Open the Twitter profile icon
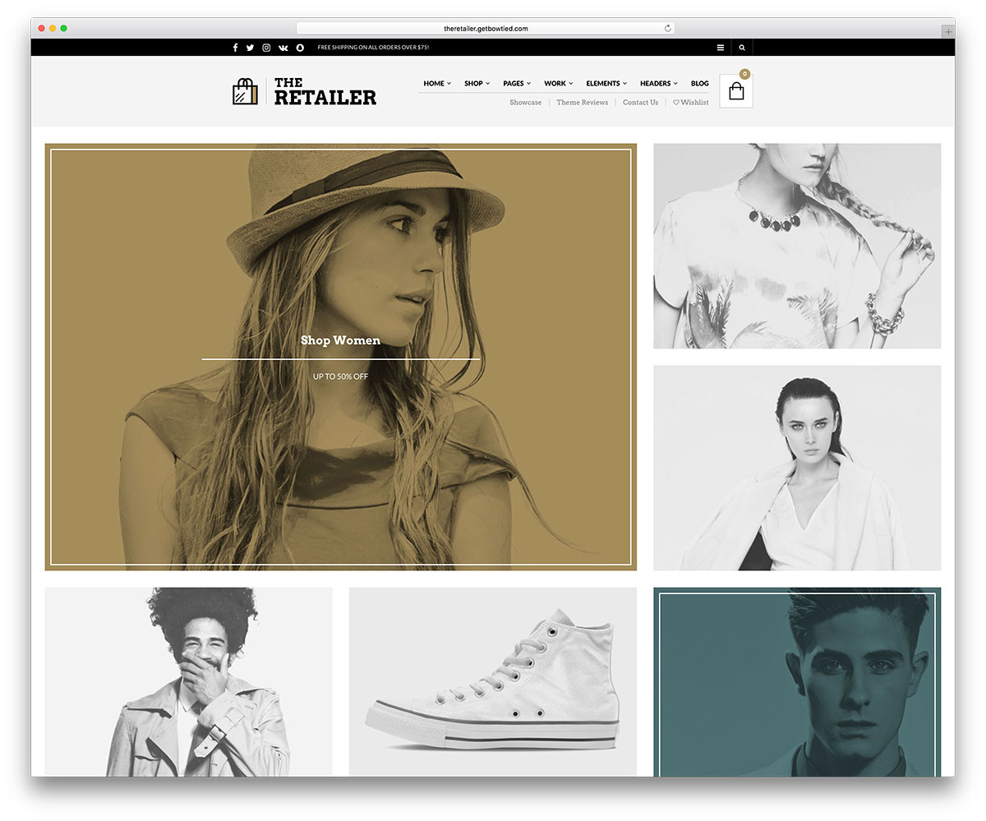The image size is (986, 821). coord(251,48)
